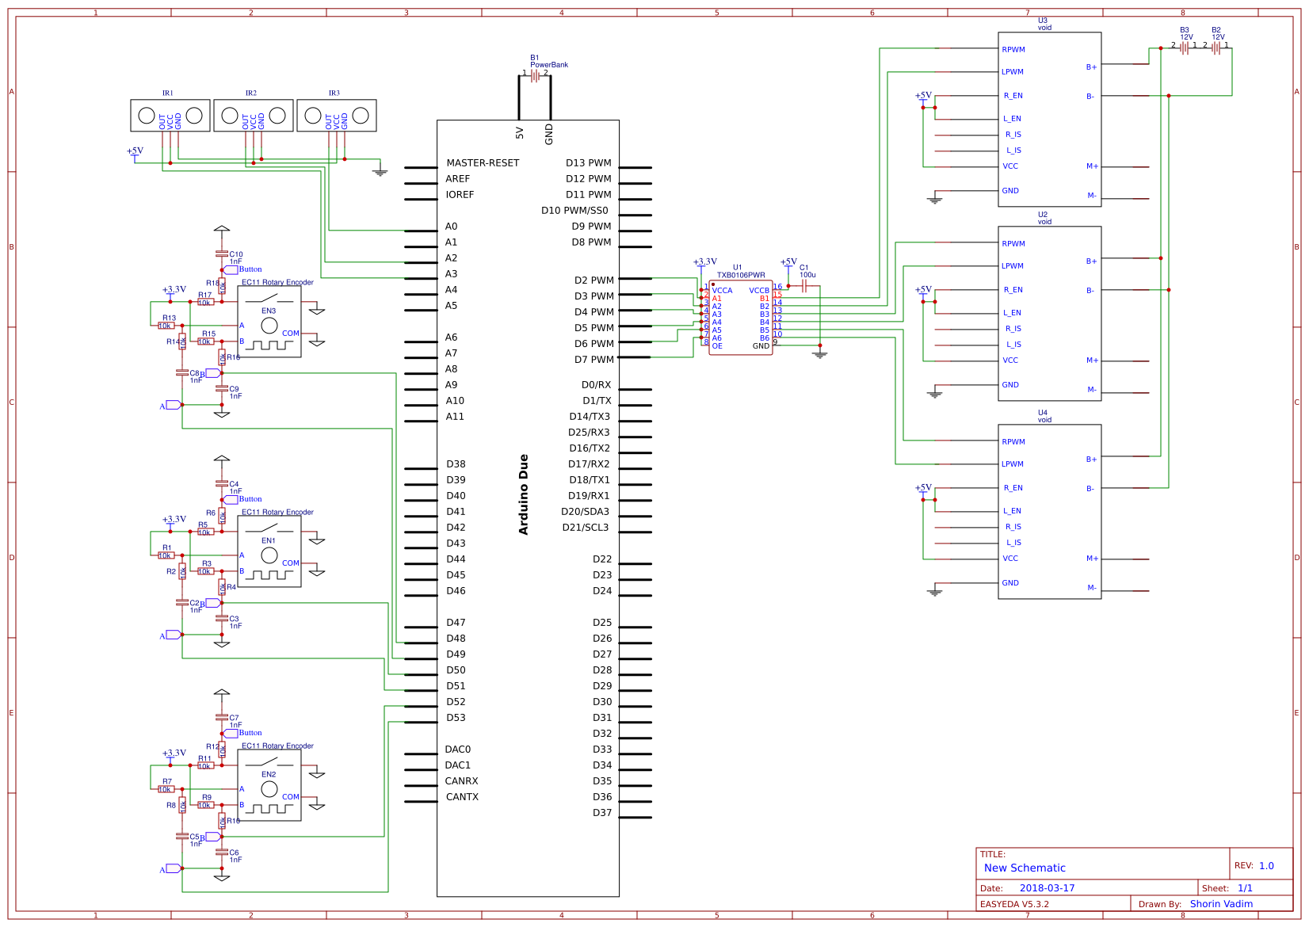Click the +3.3V net flag above EN1
The image size is (1309, 927).
coord(170,523)
